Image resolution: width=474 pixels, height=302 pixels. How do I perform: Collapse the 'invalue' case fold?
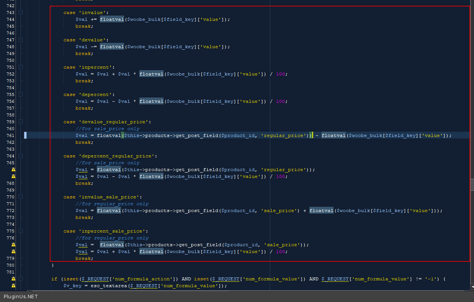click(x=20, y=13)
